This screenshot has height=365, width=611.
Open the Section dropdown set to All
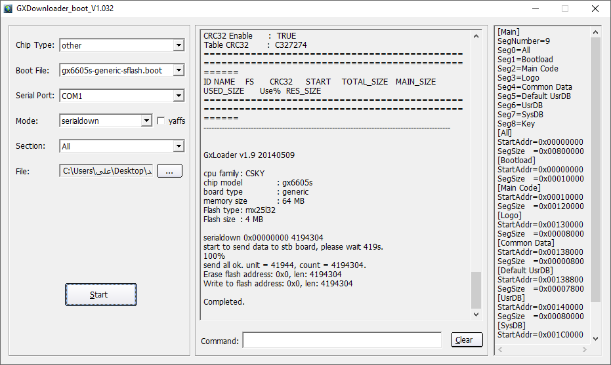tap(179, 146)
